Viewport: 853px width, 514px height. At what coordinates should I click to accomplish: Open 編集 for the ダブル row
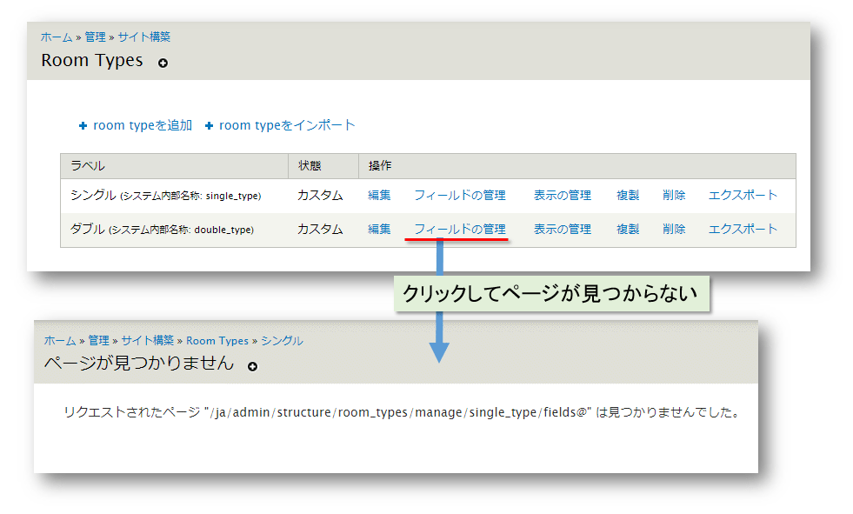(378, 229)
